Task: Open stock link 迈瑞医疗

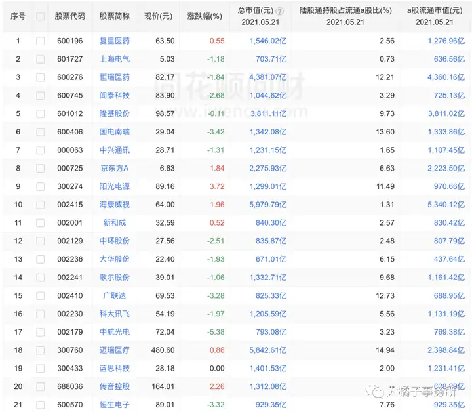Action: tap(114, 350)
